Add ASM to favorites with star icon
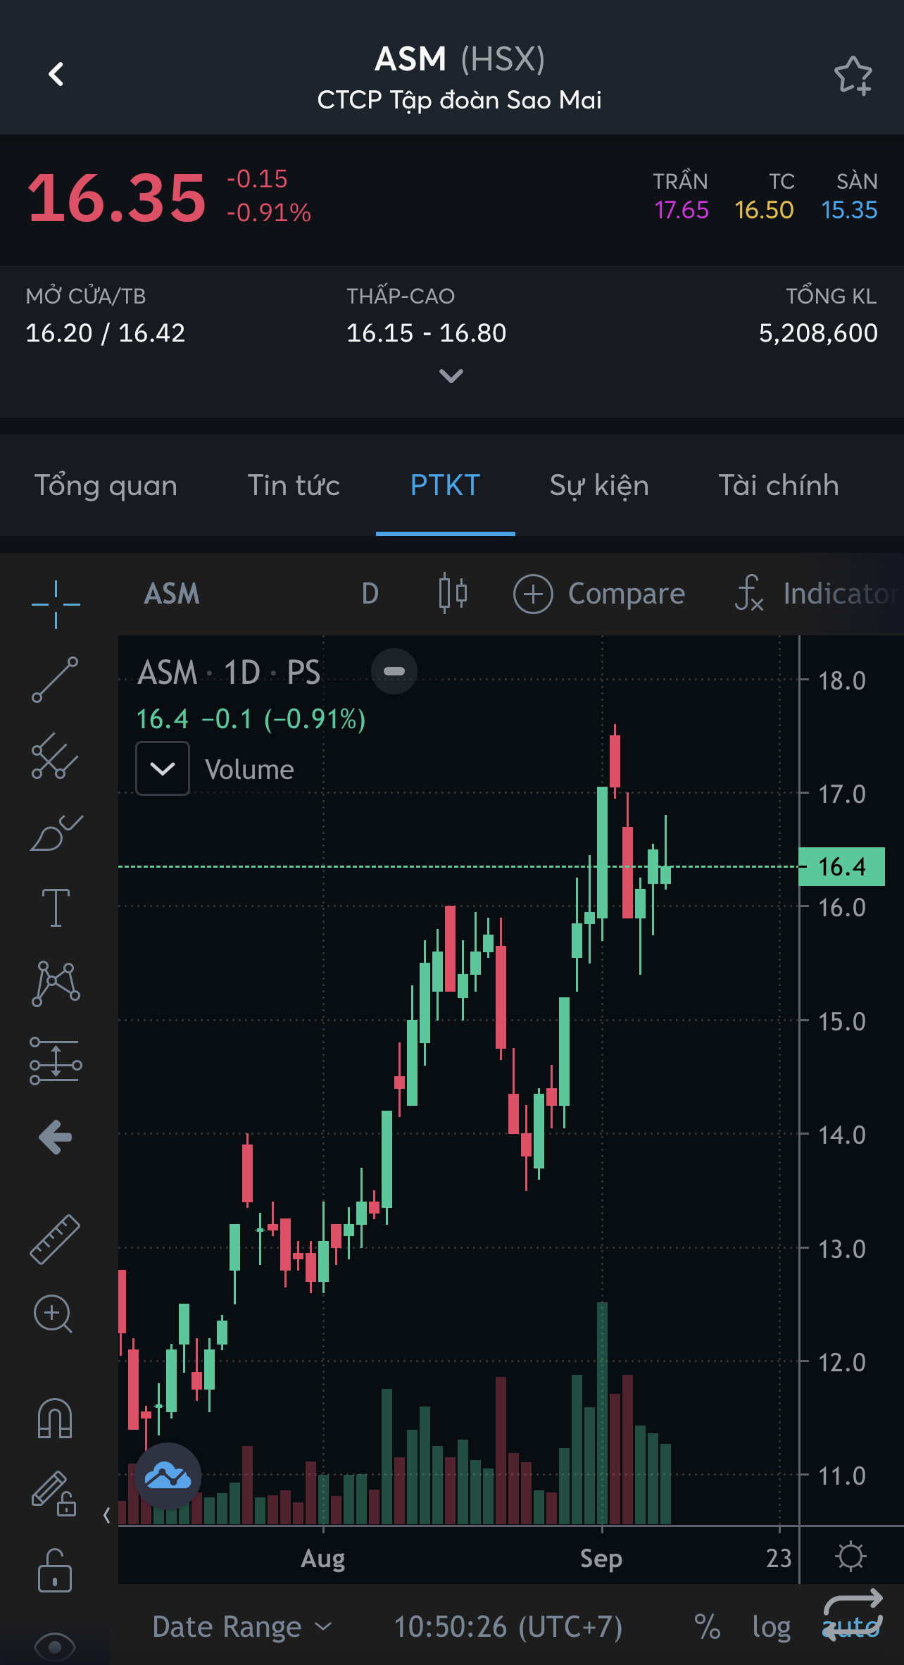The height and width of the screenshot is (1665, 904). 853,75
